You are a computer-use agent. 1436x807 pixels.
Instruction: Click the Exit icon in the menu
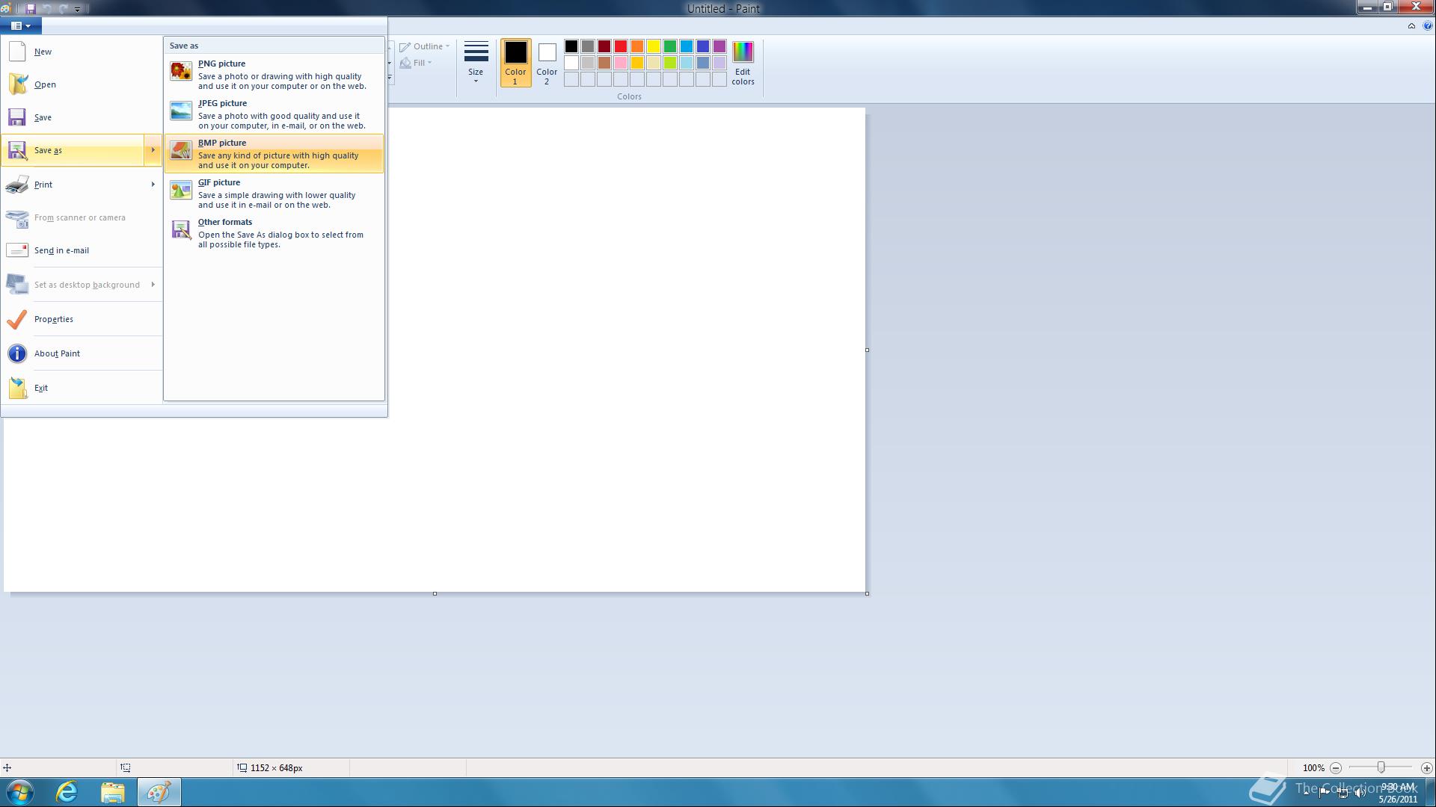tap(17, 388)
